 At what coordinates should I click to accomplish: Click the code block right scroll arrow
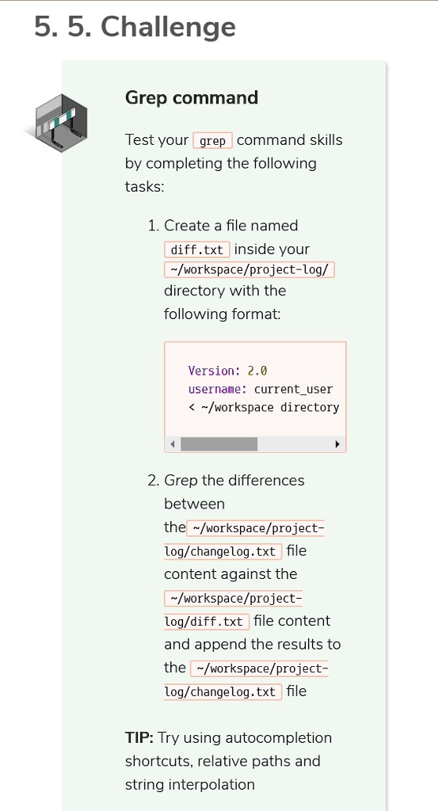[337, 444]
